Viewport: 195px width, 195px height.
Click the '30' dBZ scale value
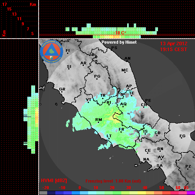click(128, 188)
